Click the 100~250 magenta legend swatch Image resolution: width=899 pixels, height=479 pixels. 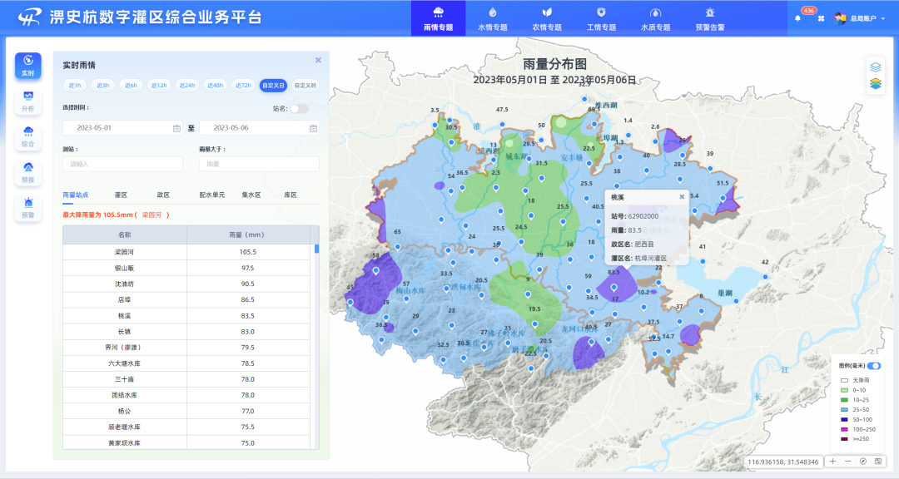[x=844, y=430]
